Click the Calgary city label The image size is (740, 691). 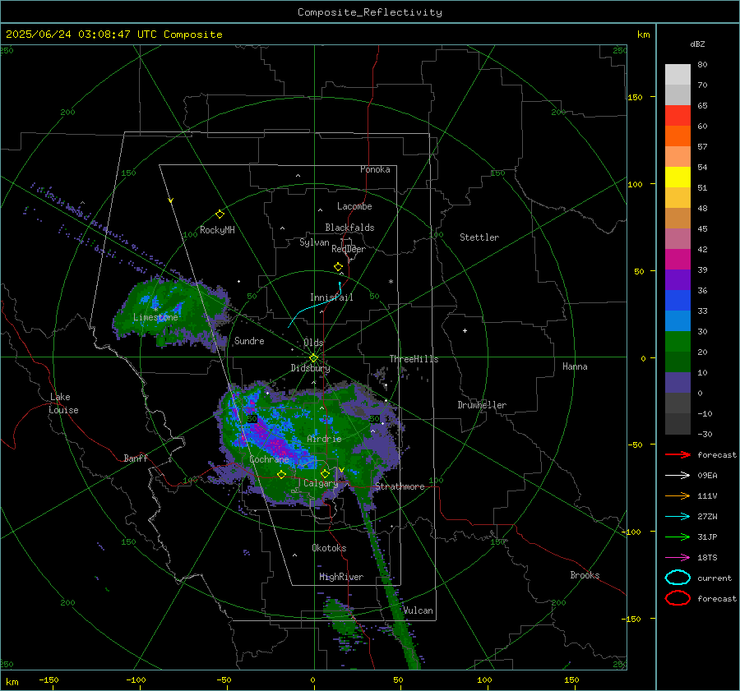tap(321, 483)
